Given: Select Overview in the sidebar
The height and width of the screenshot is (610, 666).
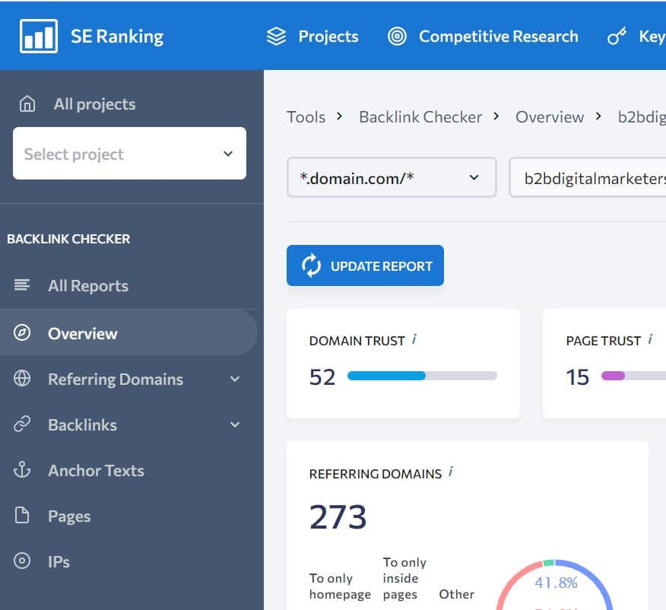Looking at the screenshot, I should (128, 332).
